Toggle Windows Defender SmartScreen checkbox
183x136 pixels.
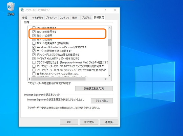(x=34, y=47)
